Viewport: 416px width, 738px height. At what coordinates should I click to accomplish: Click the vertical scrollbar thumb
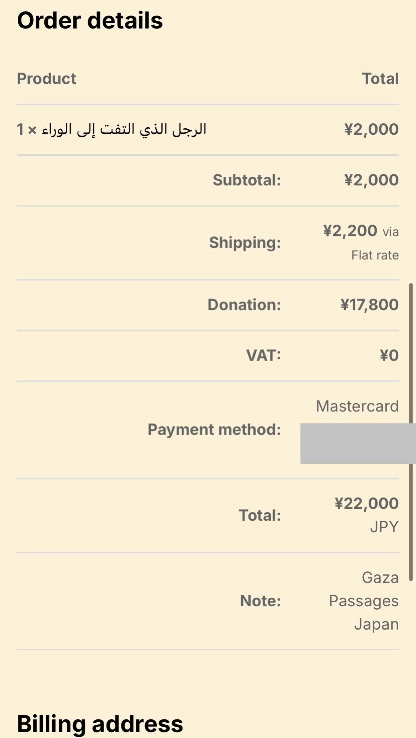click(x=411, y=431)
